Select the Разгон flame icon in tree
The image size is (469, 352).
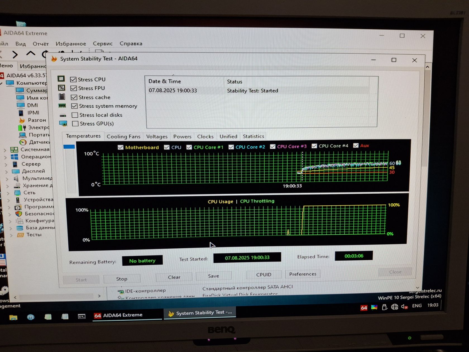pos(22,120)
